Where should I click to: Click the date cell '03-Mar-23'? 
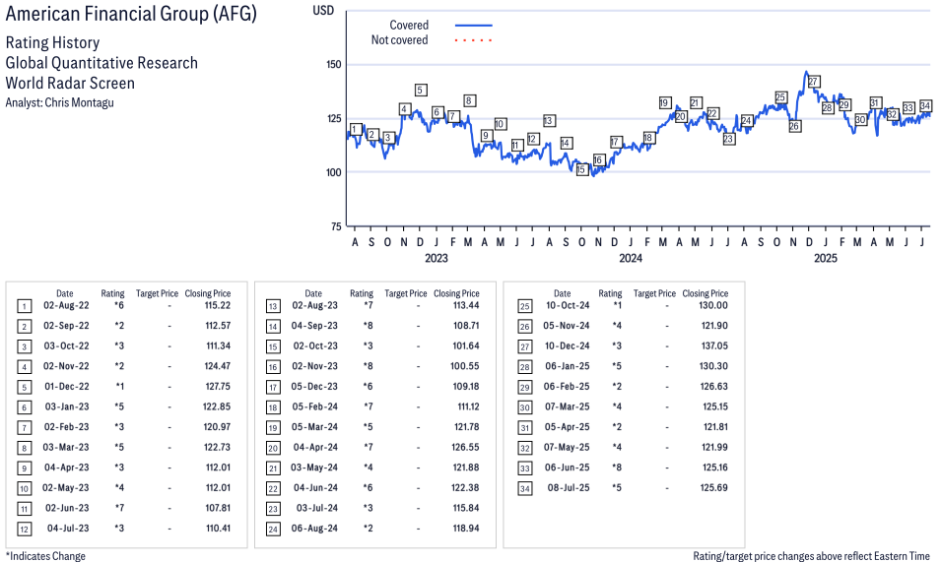pos(66,448)
